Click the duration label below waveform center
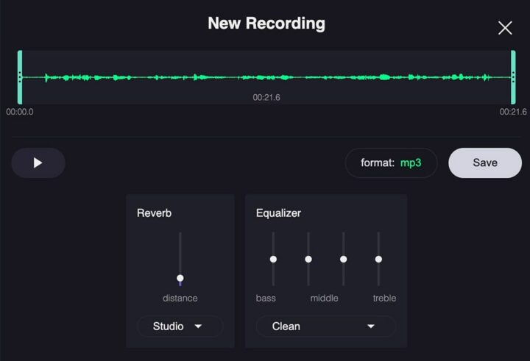This screenshot has width=530, height=361. coord(266,97)
